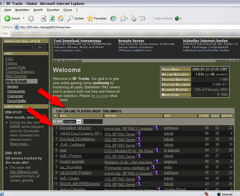
Task: Click the Read more... news link
Action: (20, 144)
